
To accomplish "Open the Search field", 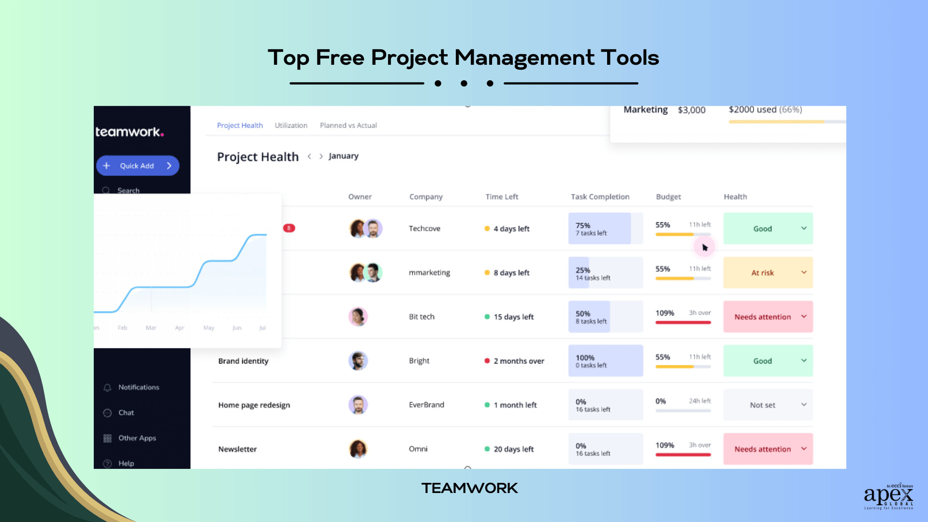I will [128, 190].
